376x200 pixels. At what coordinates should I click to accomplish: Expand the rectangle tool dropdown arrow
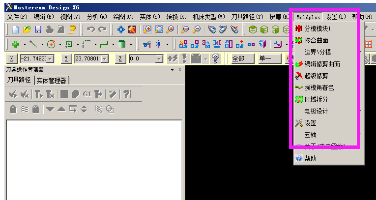click(x=78, y=44)
